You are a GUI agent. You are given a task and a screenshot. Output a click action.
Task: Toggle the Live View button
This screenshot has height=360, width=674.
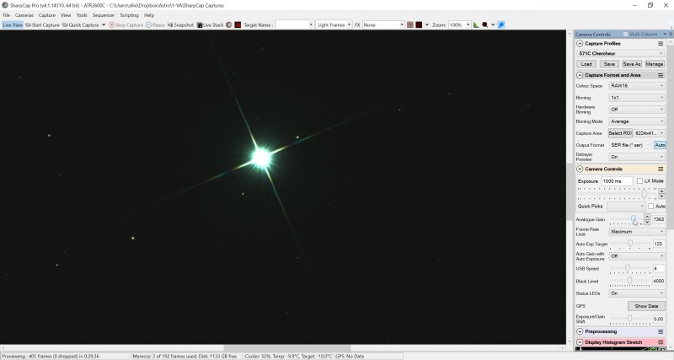click(13, 25)
